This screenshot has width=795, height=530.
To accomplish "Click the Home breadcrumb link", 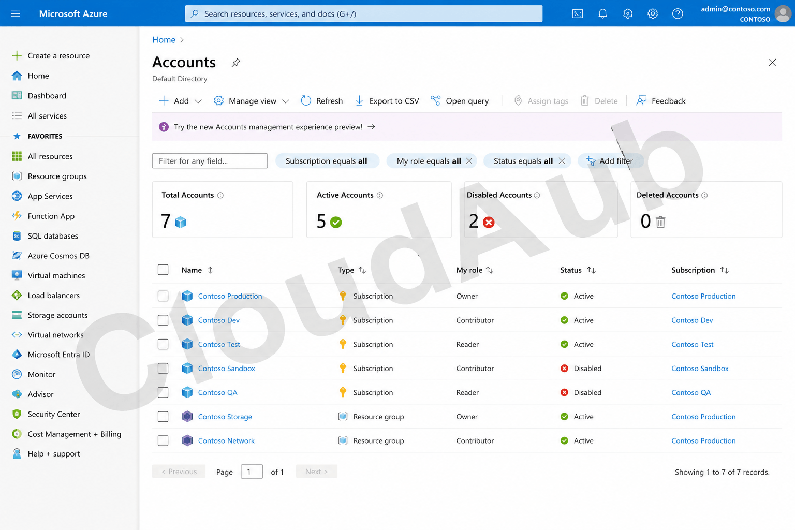I will click(x=164, y=40).
